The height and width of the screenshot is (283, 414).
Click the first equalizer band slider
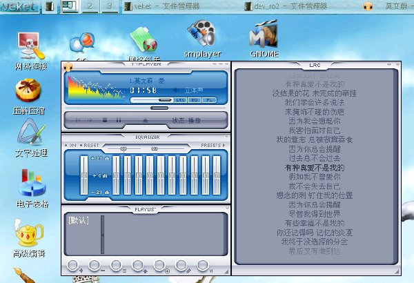coord(116,175)
